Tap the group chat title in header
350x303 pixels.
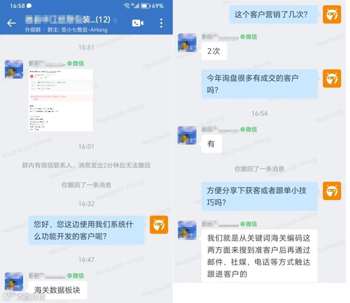pos(68,20)
